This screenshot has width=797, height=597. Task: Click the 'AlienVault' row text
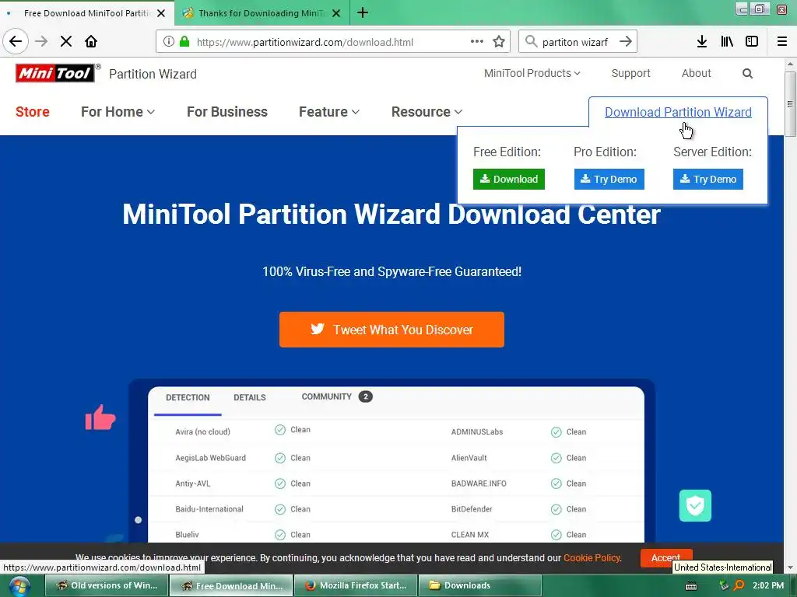pos(469,457)
